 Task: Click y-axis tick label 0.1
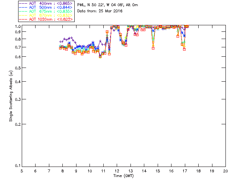[x=18, y=166]
